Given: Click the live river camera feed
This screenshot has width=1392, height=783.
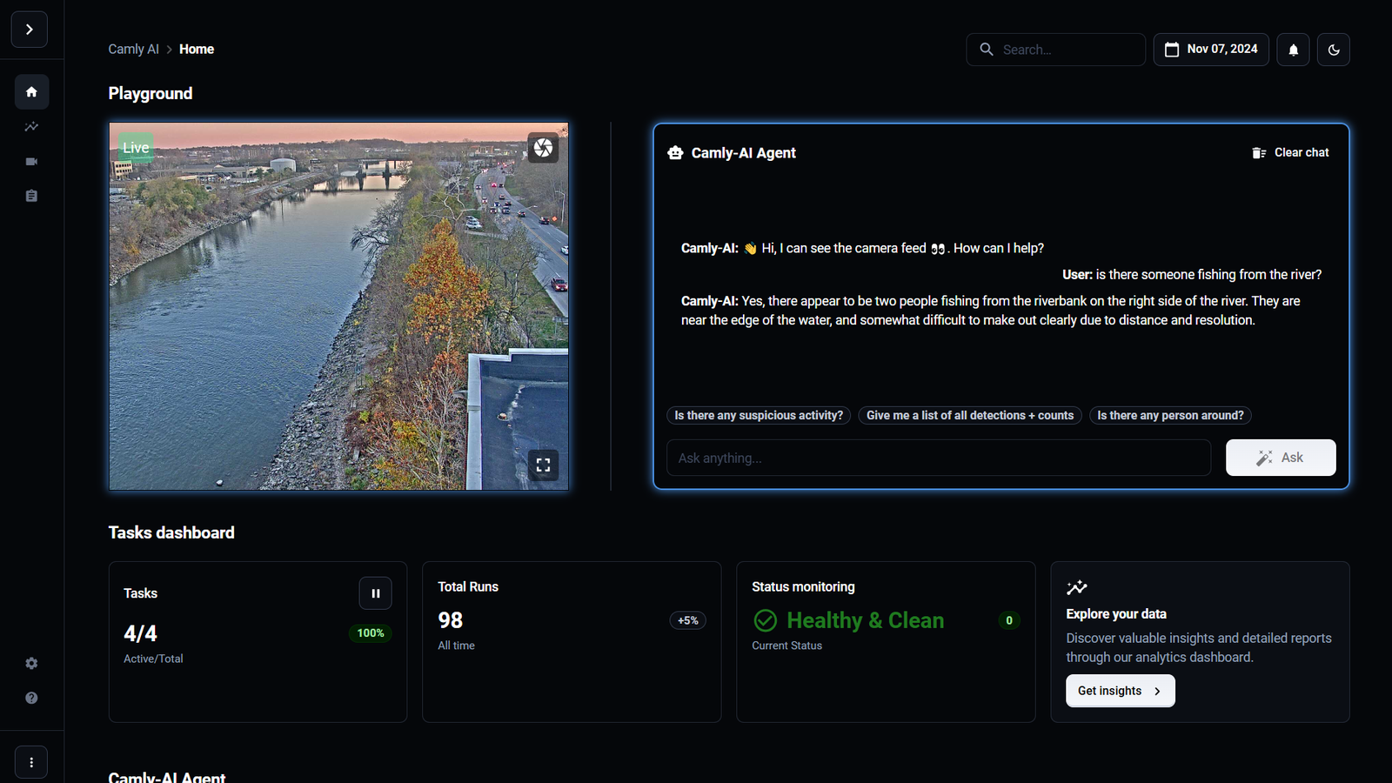Looking at the screenshot, I should coord(338,306).
